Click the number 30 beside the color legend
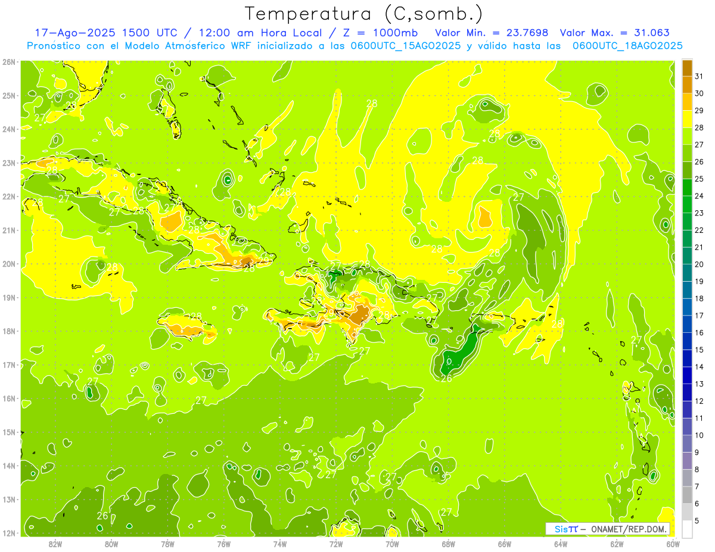This screenshot has width=715, height=552. tap(700, 93)
